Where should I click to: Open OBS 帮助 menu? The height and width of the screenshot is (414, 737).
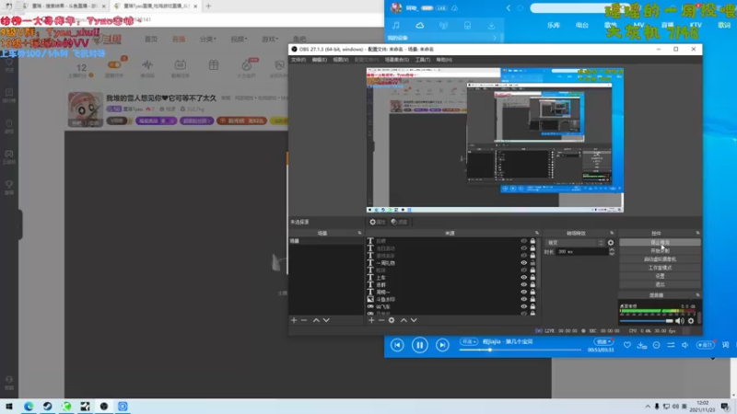point(444,60)
